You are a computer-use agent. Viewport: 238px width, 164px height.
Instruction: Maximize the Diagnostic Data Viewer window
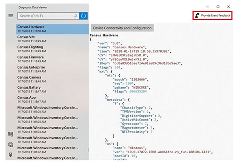click(218, 7)
